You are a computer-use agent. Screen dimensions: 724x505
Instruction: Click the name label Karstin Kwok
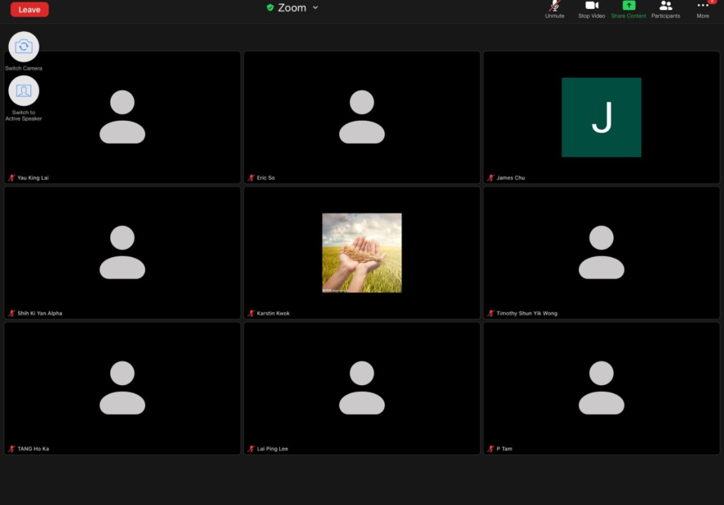click(273, 313)
